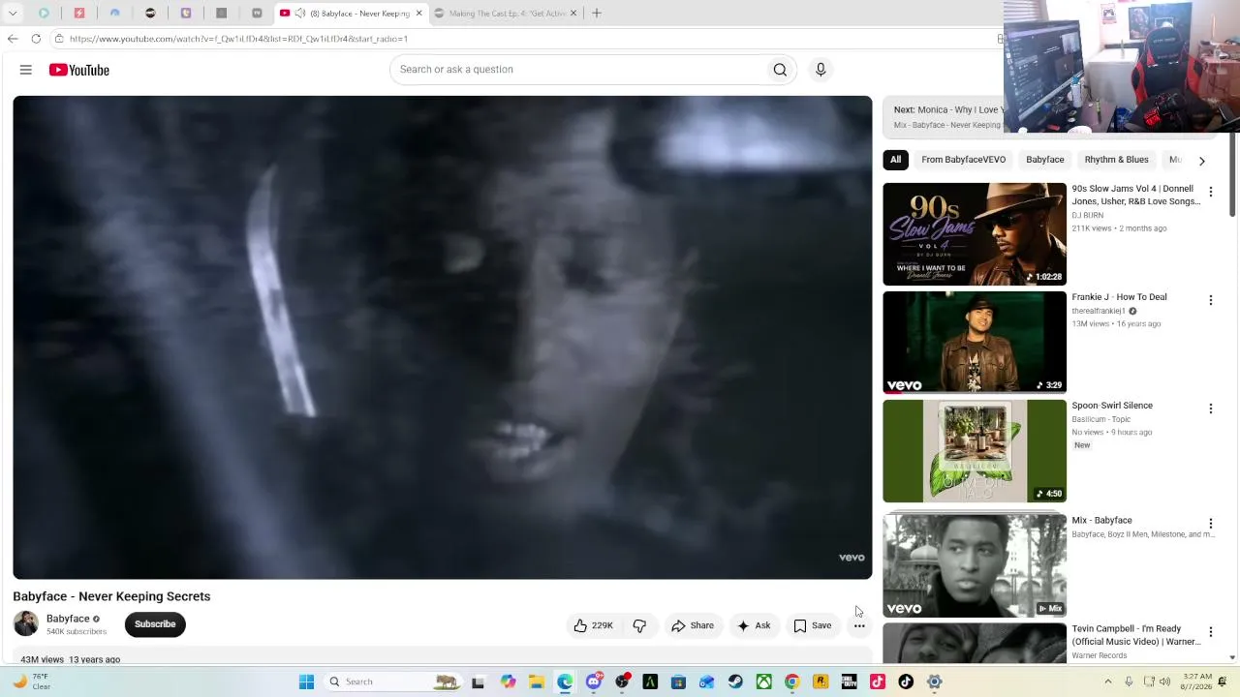The image size is (1240, 697).
Task: Open Settings gear on the taskbar
Action: pyautogui.click(x=934, y=682)
